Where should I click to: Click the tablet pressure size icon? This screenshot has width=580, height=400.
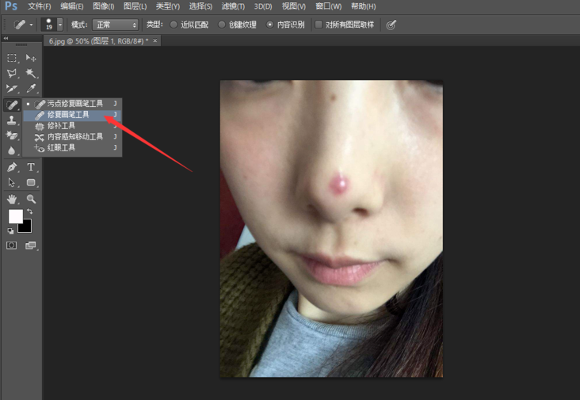click(x=391, y=25)
